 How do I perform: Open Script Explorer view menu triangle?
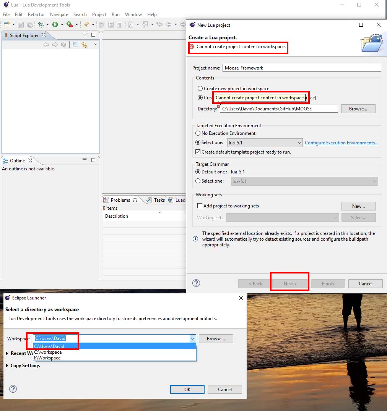click(x=96, y=44)
